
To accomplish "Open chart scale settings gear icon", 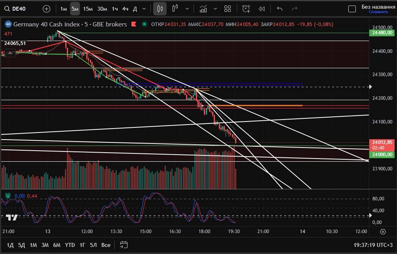I will click(x=383, y=232).
